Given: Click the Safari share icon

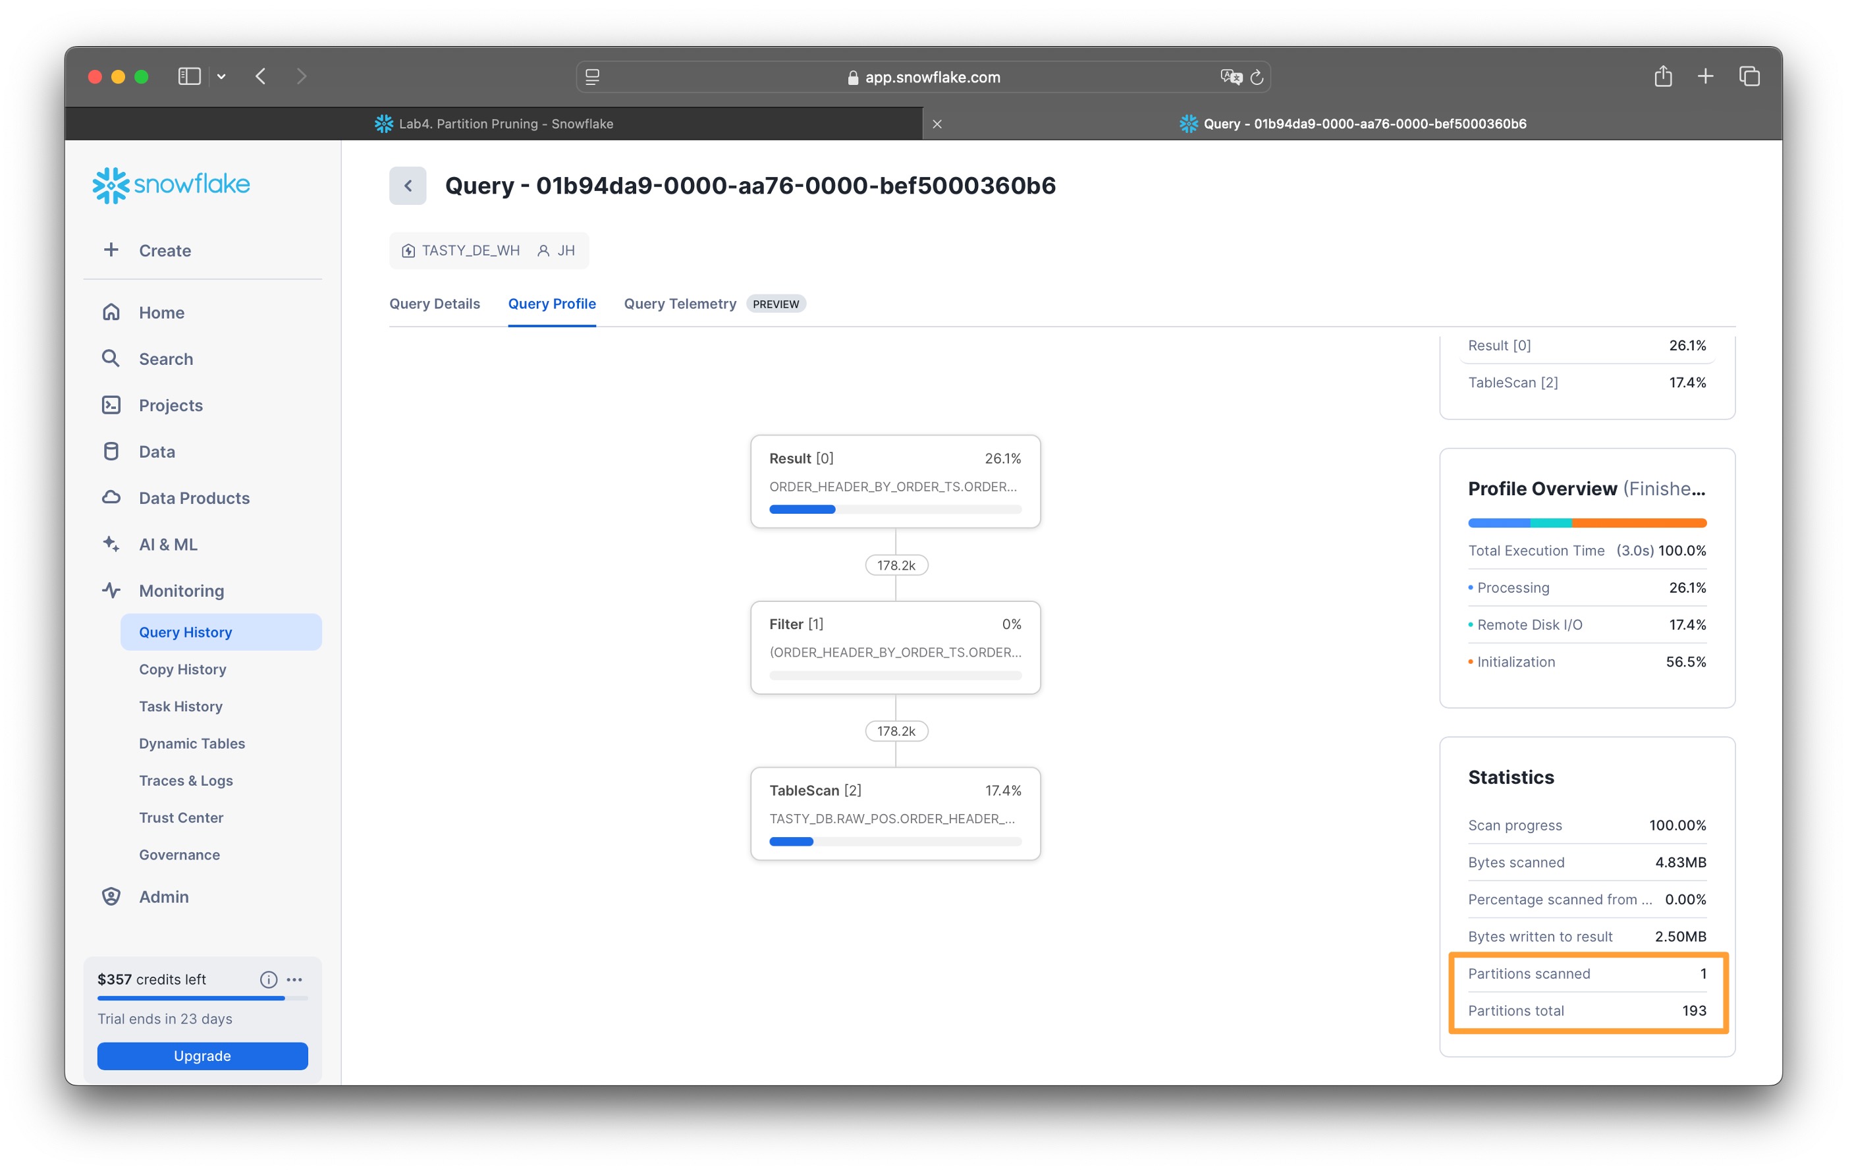Looking at the screenshot, I should click(1662, 76).
